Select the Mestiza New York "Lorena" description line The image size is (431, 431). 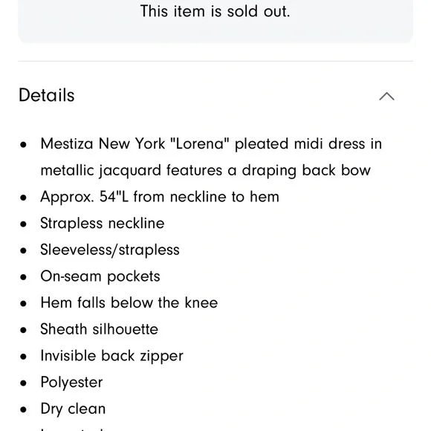pyautogui.click(x=211, y=143)
